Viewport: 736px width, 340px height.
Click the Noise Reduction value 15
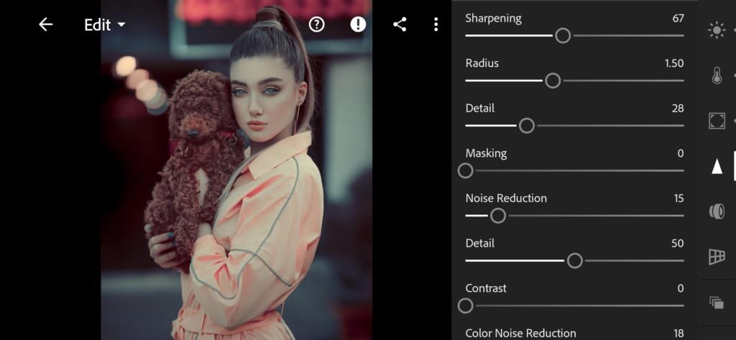click(678, 198)
